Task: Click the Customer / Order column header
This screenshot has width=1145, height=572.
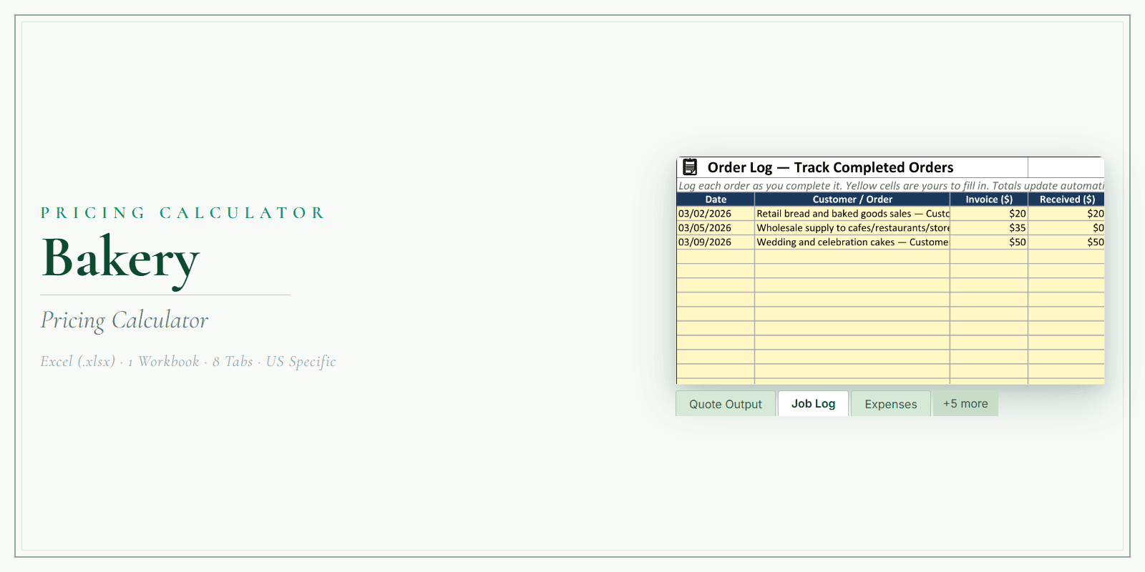Action: click(852, 199)
